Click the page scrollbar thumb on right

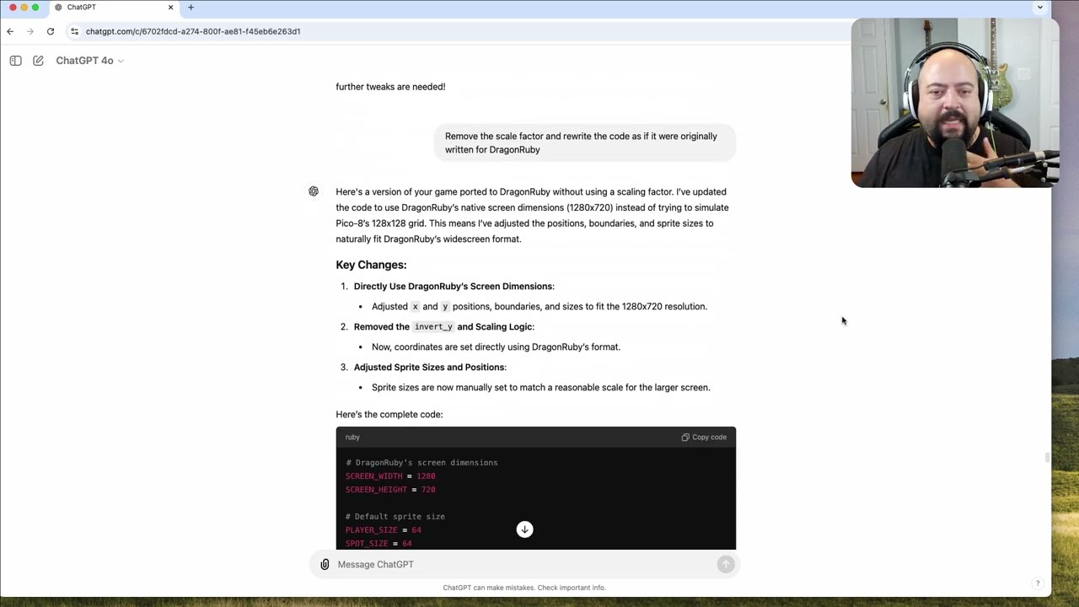pyautogui.click(x=1048, y=458)
